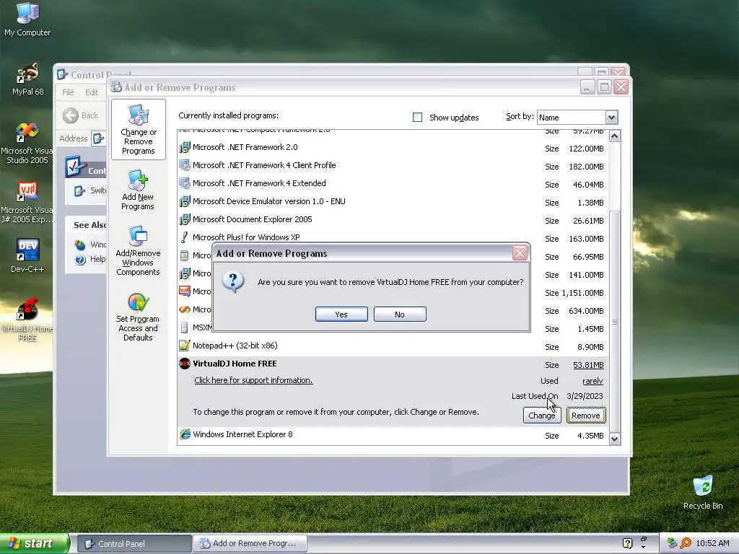Open Set Program Access and Defaults
Screen dimensions: 739x554
tap(138, 317)
